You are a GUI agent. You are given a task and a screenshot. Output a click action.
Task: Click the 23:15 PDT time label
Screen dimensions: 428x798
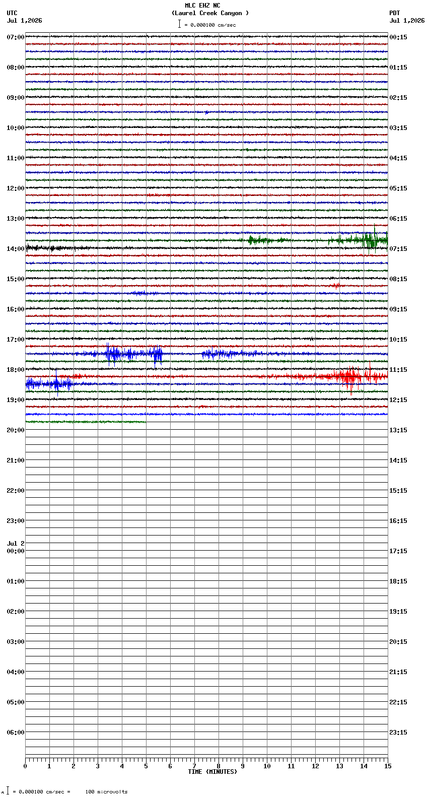pyautogui.click(x=398, y=733)
